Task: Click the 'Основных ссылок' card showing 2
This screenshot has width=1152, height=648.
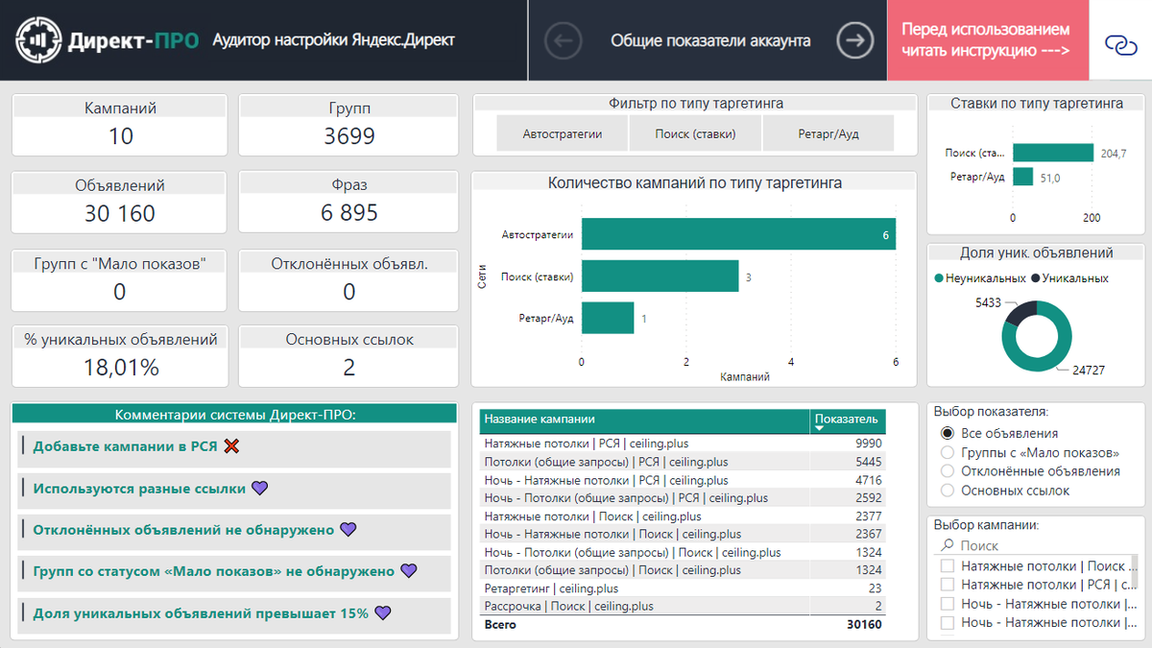Action: 348,355
